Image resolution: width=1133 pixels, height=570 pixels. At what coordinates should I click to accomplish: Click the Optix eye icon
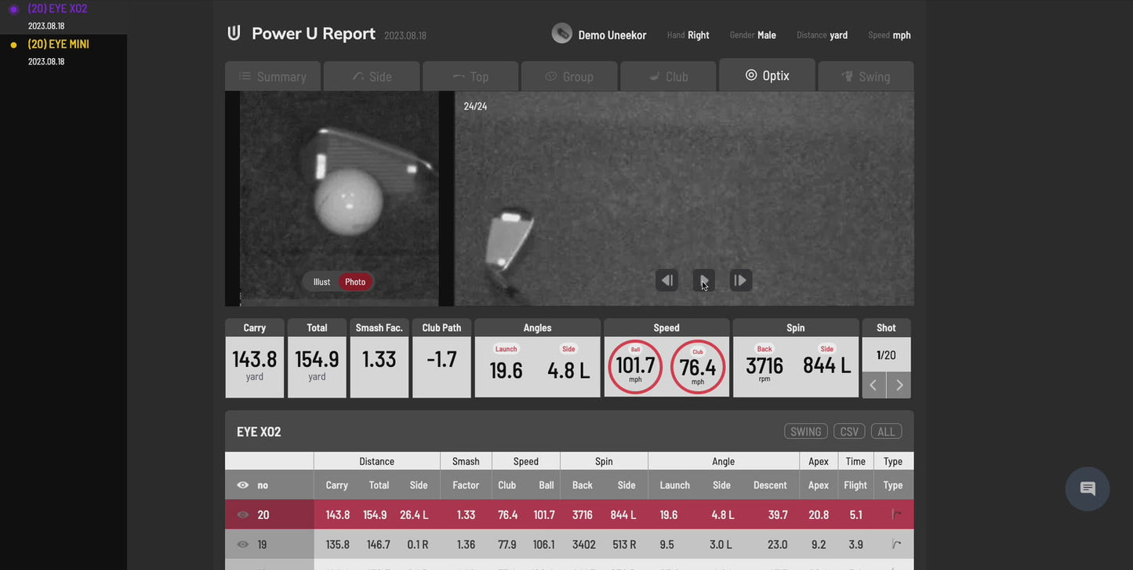point(750,74)
